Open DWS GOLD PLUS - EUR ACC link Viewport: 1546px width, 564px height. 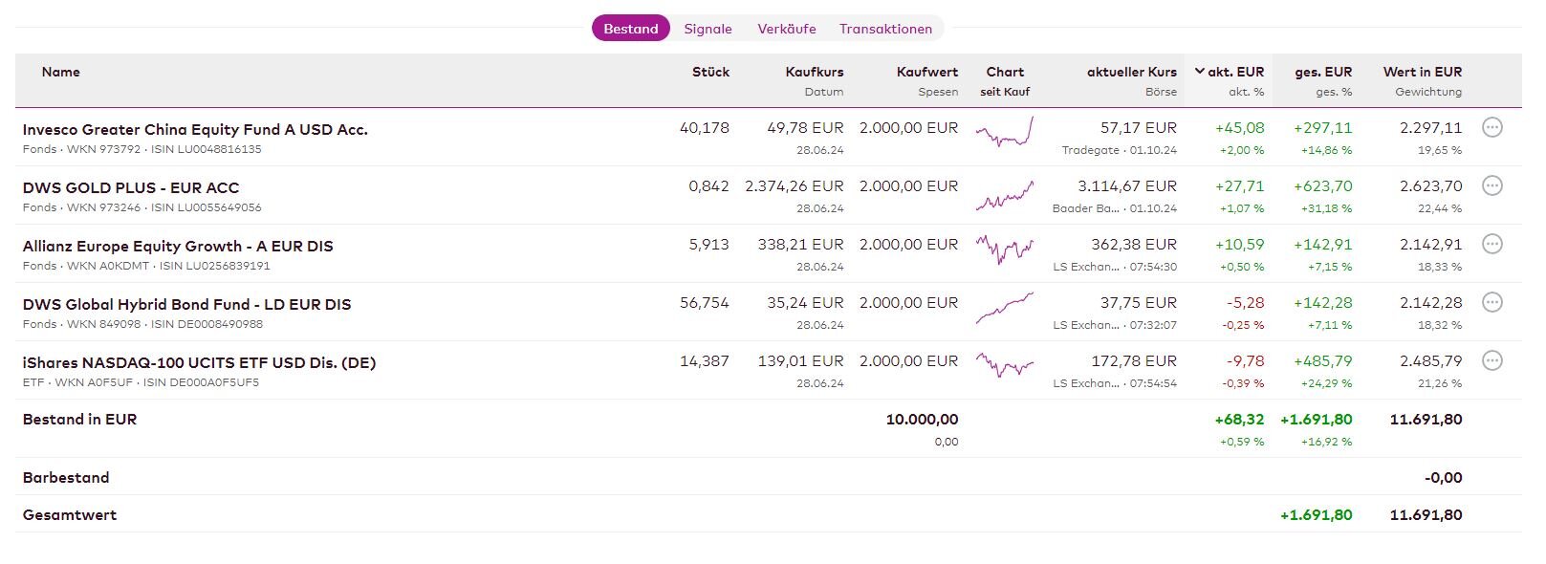[131, 187]
